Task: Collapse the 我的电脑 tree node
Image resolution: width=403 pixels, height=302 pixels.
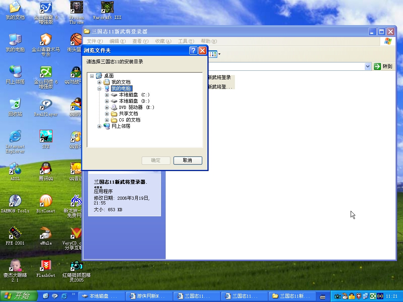Action: click(x=99, y=88)
